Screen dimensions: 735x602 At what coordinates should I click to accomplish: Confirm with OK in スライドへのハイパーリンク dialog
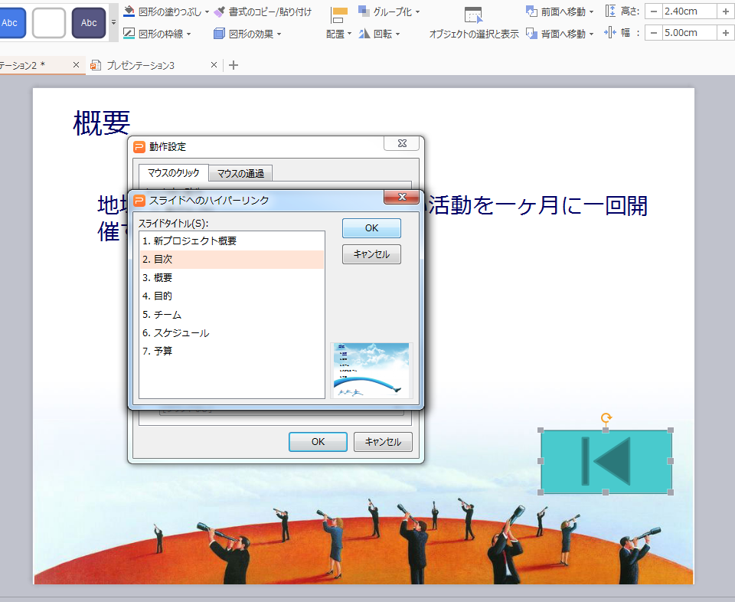pyautogui.click(x=371, y=228)
